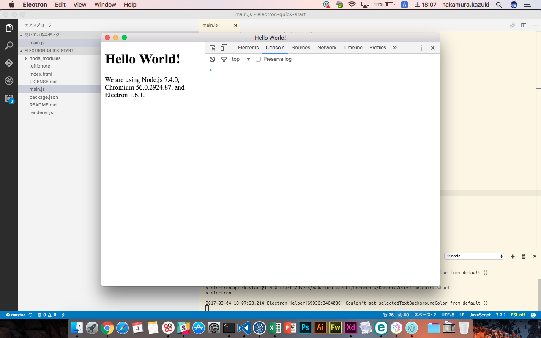
Task: Open Extensions view with badge 3
Action: pos(9,98)
